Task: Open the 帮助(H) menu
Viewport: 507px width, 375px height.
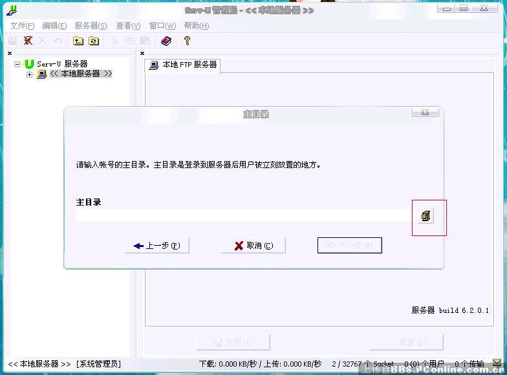Action: [196, 26]
